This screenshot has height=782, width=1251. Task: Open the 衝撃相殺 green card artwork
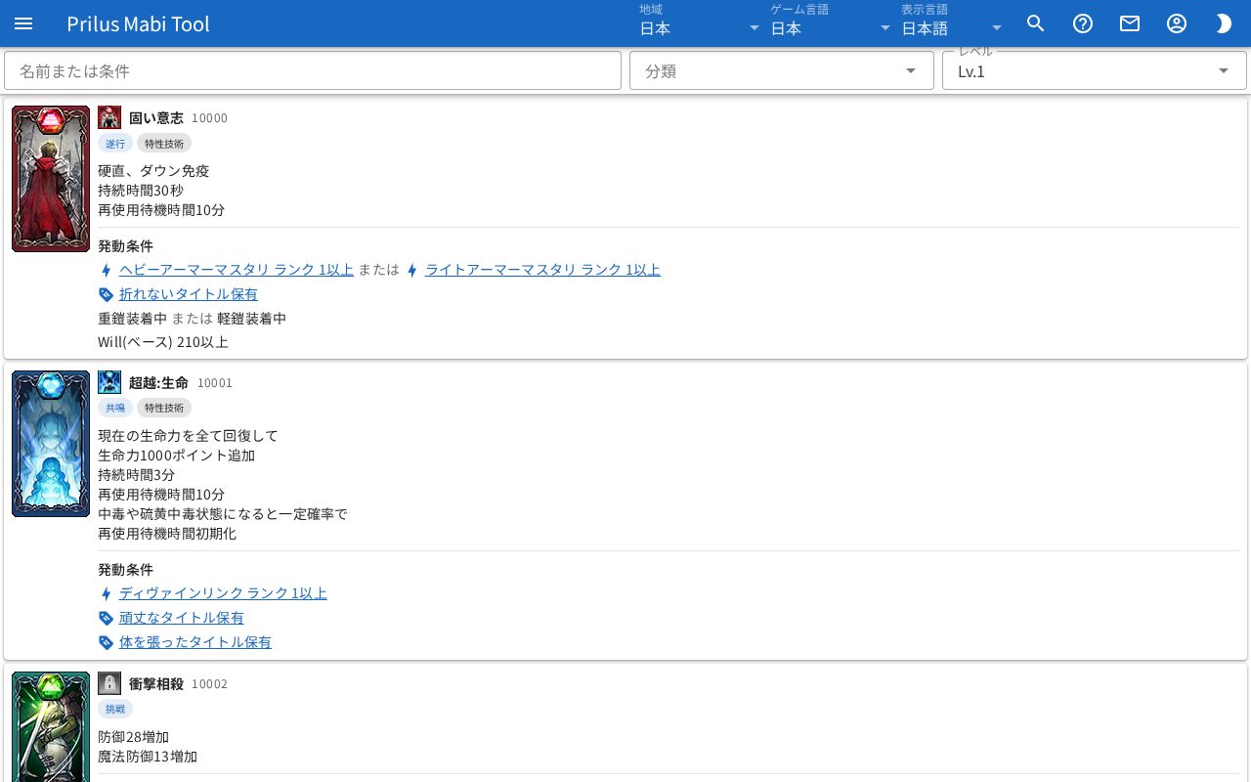(51, 726)
